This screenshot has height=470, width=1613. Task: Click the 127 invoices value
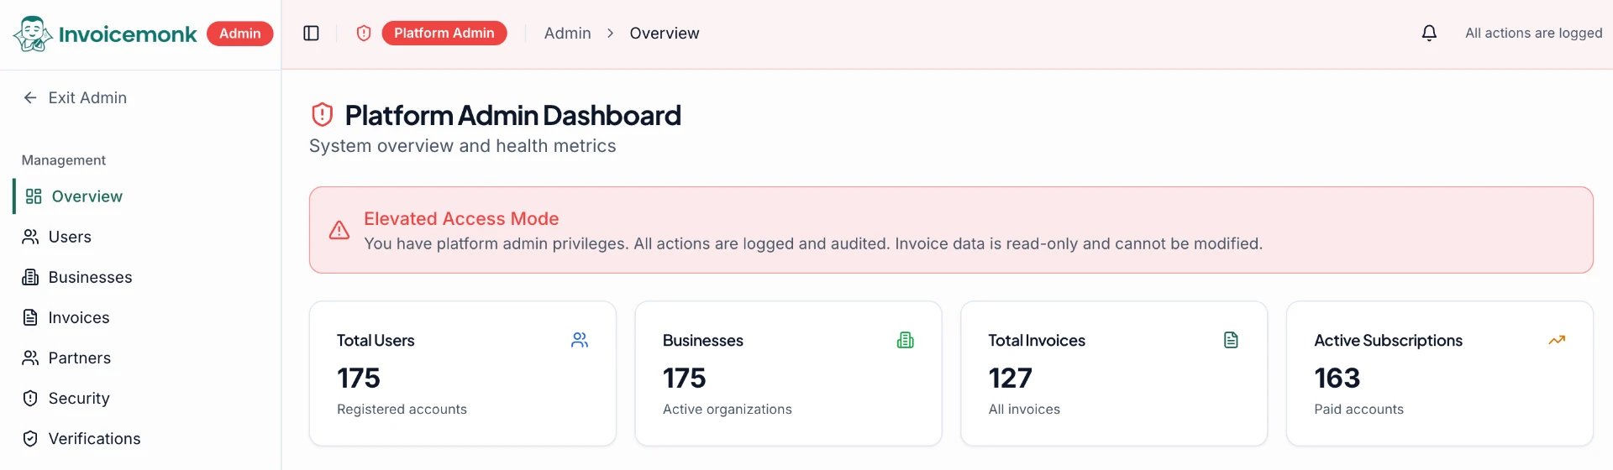pos(1011,379)
